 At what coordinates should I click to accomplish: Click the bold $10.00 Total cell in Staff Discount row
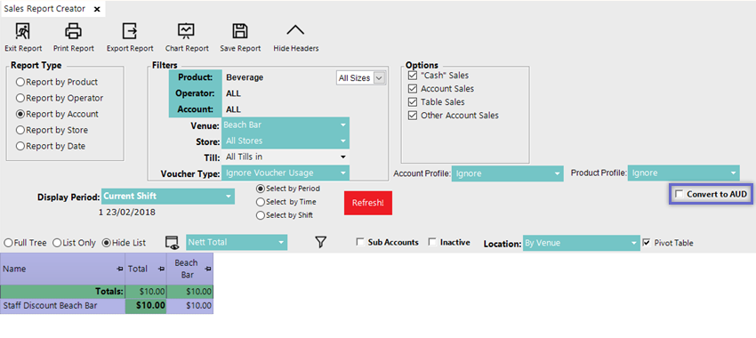point(146,306)
